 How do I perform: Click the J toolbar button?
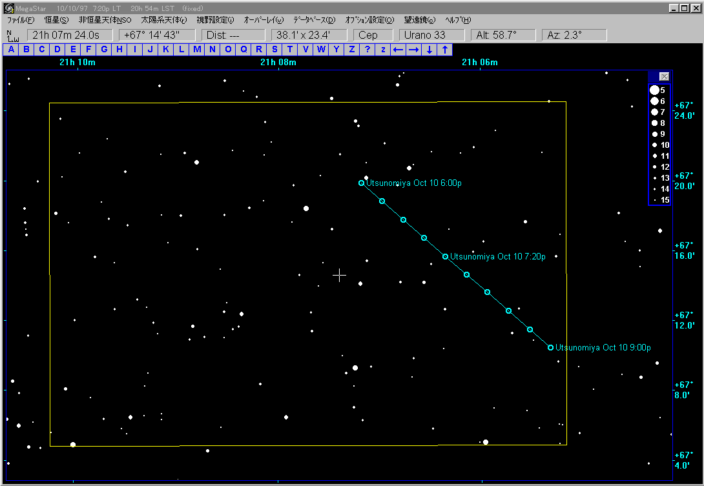click(x=150, y=49)
